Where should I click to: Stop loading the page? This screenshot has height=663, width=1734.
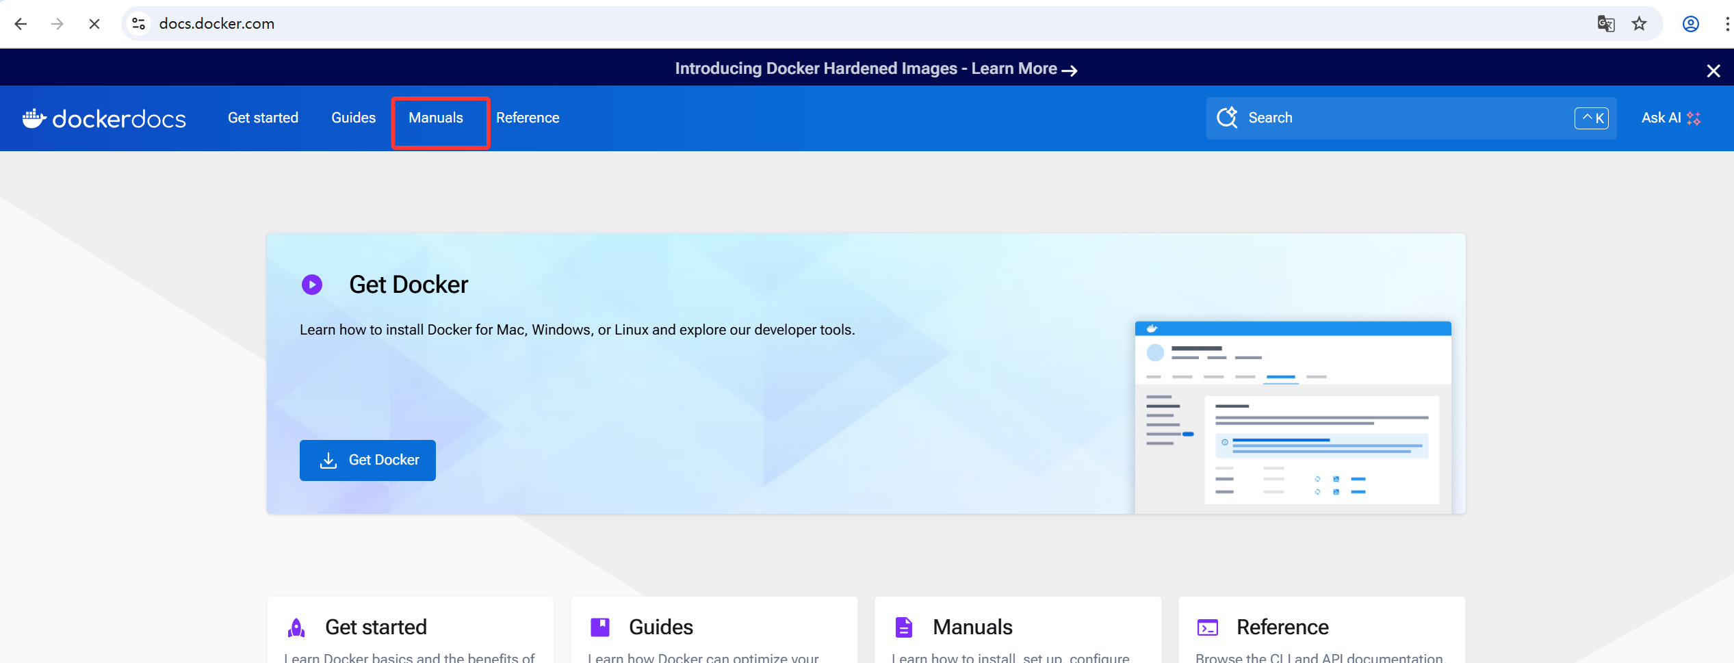point(94,24)
